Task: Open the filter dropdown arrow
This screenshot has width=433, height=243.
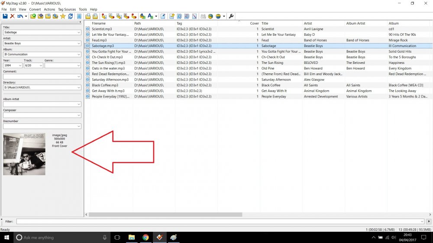Action: tap(422, 221)
